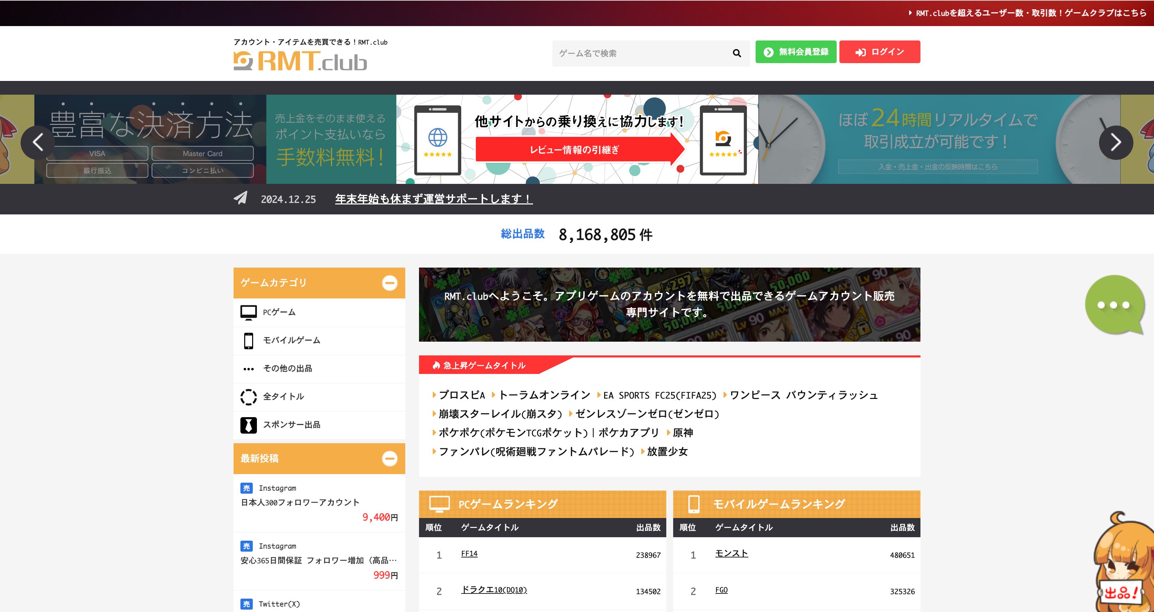Collapse the 最新投稿 section
This screenshot has height=612, width=1154.
point(389,459)
